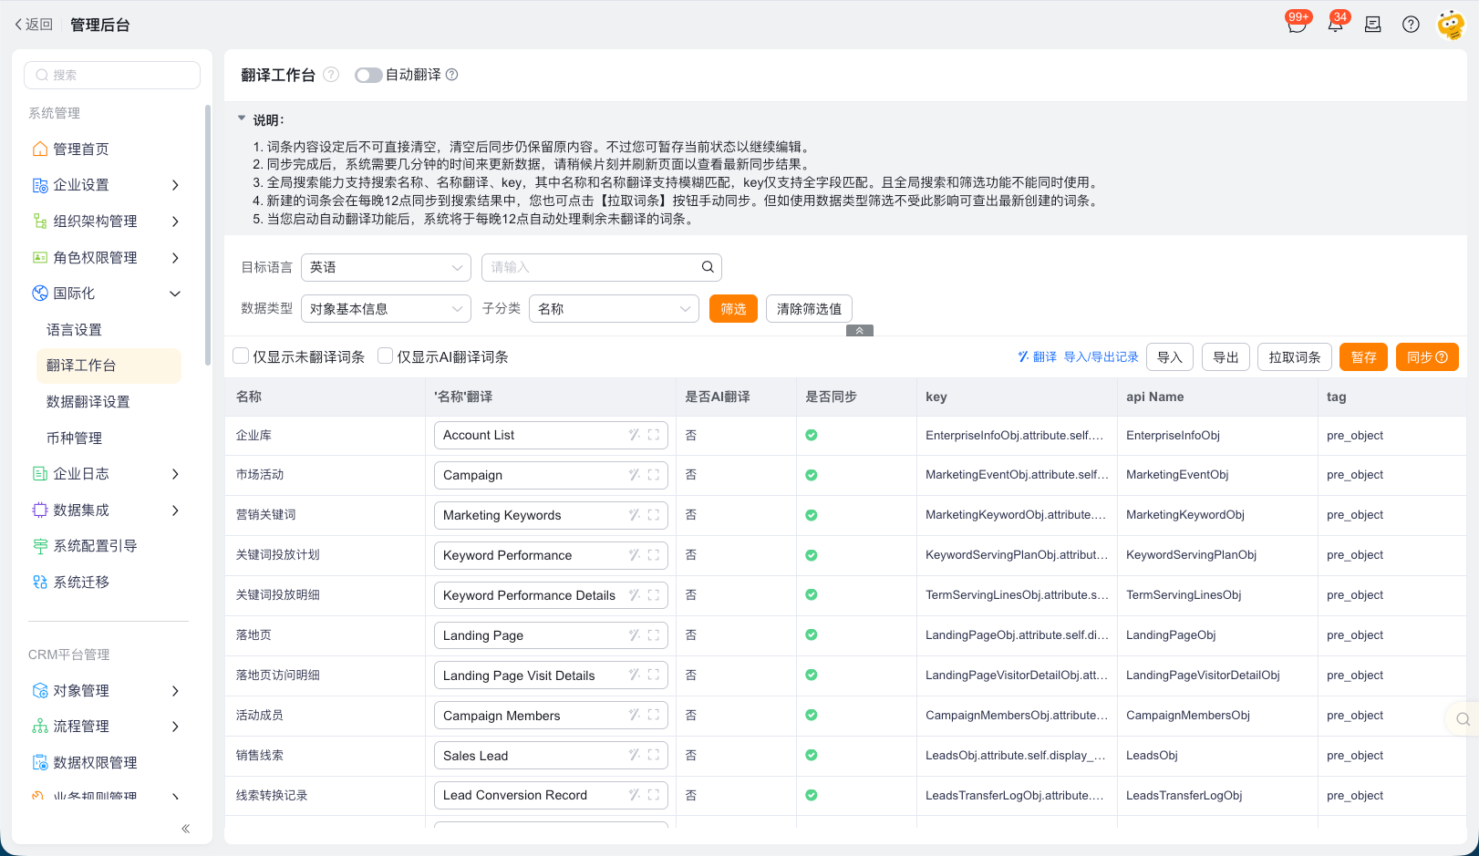Open the messages icon with 99+ badge

[x=1297, y=25]
